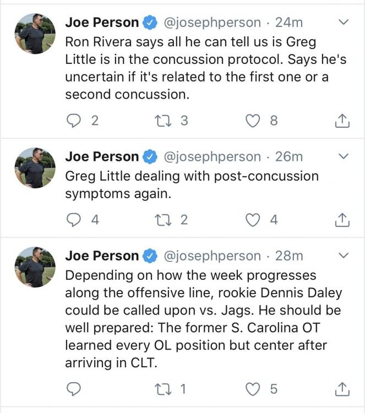Like the Dennis Daley tweet with 5 likes

point(253,389)
